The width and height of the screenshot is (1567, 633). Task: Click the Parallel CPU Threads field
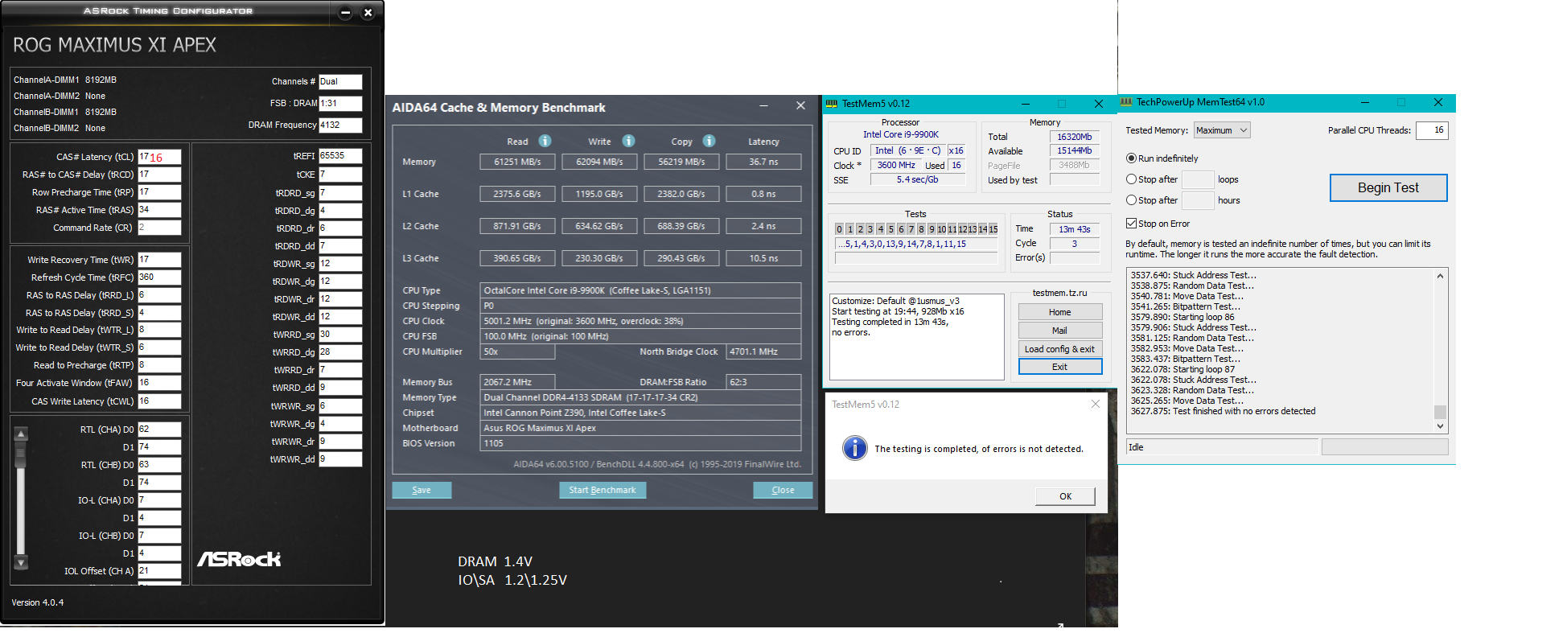click(x=1432, y=130)
